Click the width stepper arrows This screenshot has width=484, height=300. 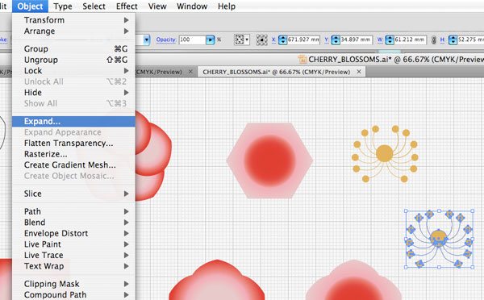click(390, 40)
